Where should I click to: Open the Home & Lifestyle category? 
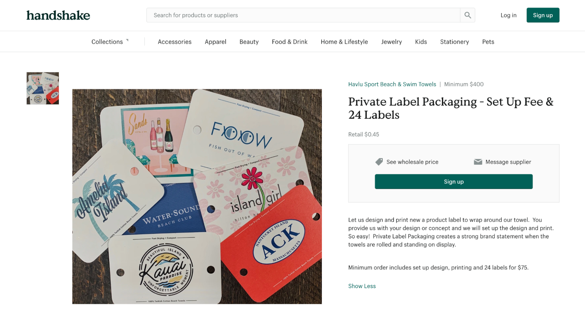click(344, 42)
